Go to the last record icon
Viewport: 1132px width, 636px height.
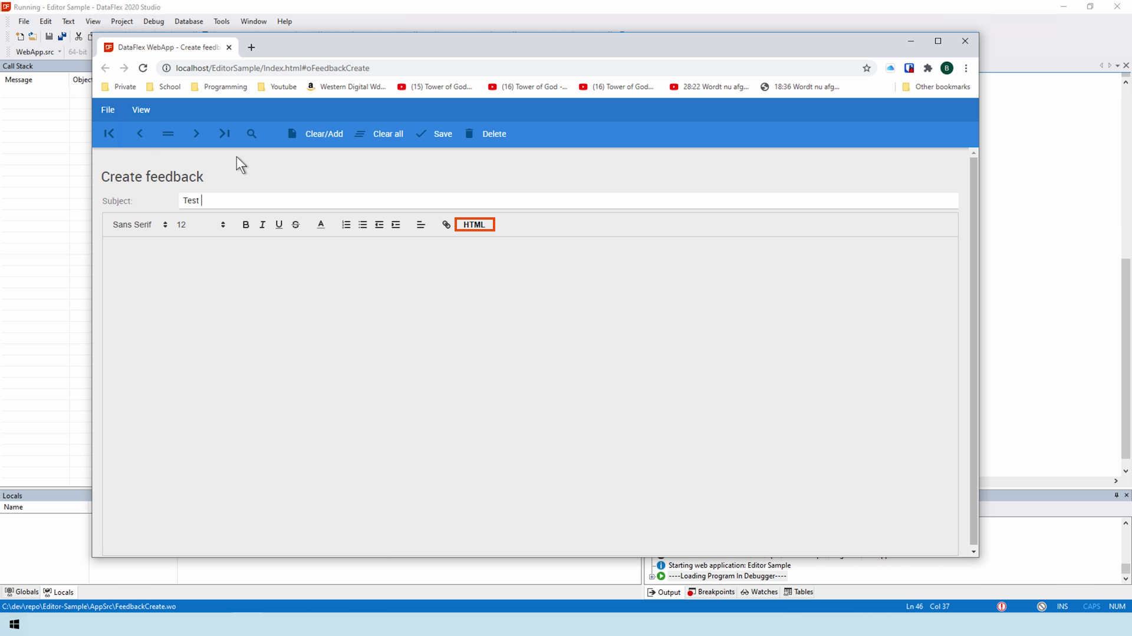224,134
